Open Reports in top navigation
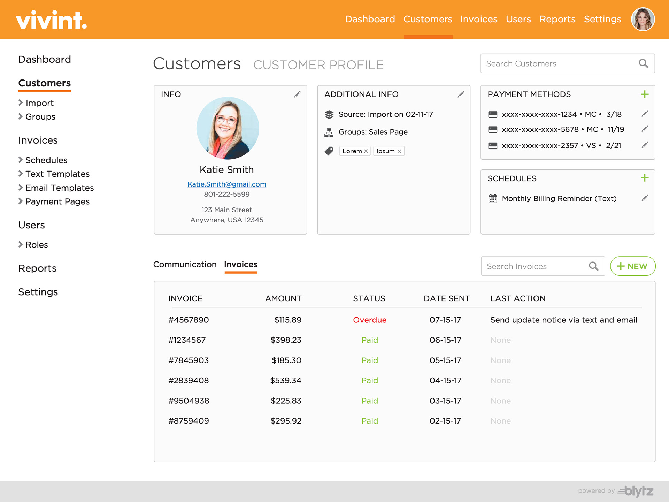669x502 pixels. pyautogui.click(x=557, y=19)
